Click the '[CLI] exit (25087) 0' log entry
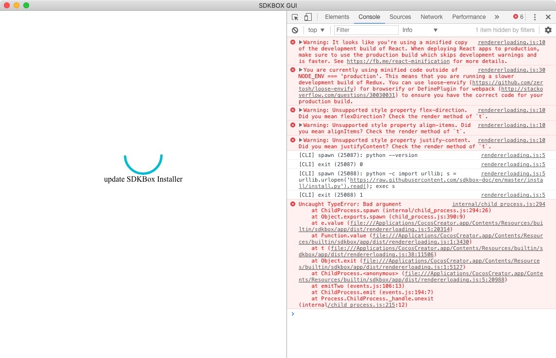556x358 pixels. tap(331, 165)
